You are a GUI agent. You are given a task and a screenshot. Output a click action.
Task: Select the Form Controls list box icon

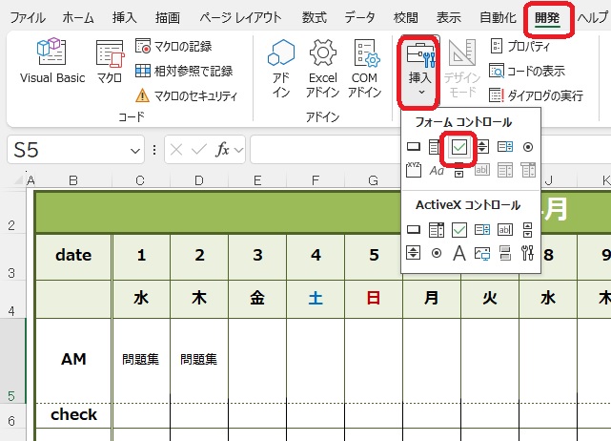pos(505,147)
